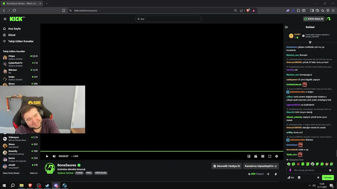Enter fullscreen on the video player

(x=270, y=156)
